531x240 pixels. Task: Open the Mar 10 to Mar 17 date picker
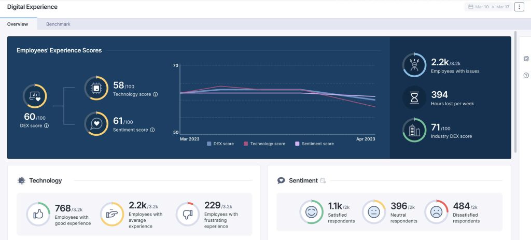[488, 7]
